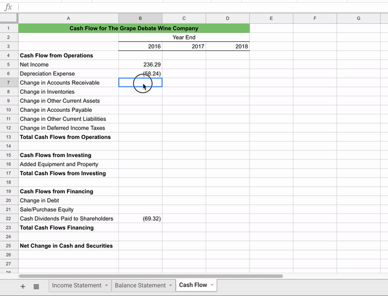Select 'Total Cash Flows from Investing' cell
Viewport: 388px width, 296px height.
[x=69, y=173]
